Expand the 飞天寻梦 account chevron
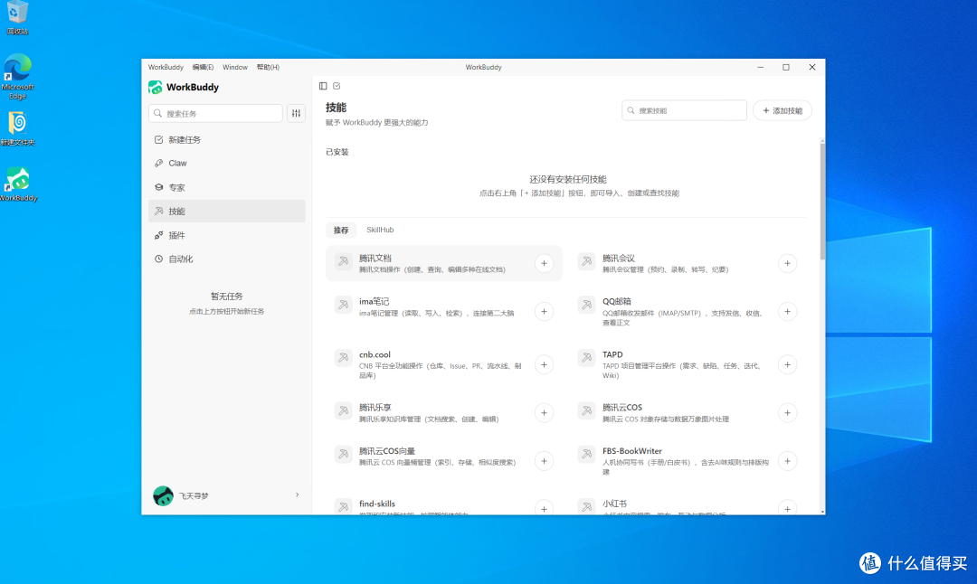This screenshot has width=977, height=584. coord(298,495)
